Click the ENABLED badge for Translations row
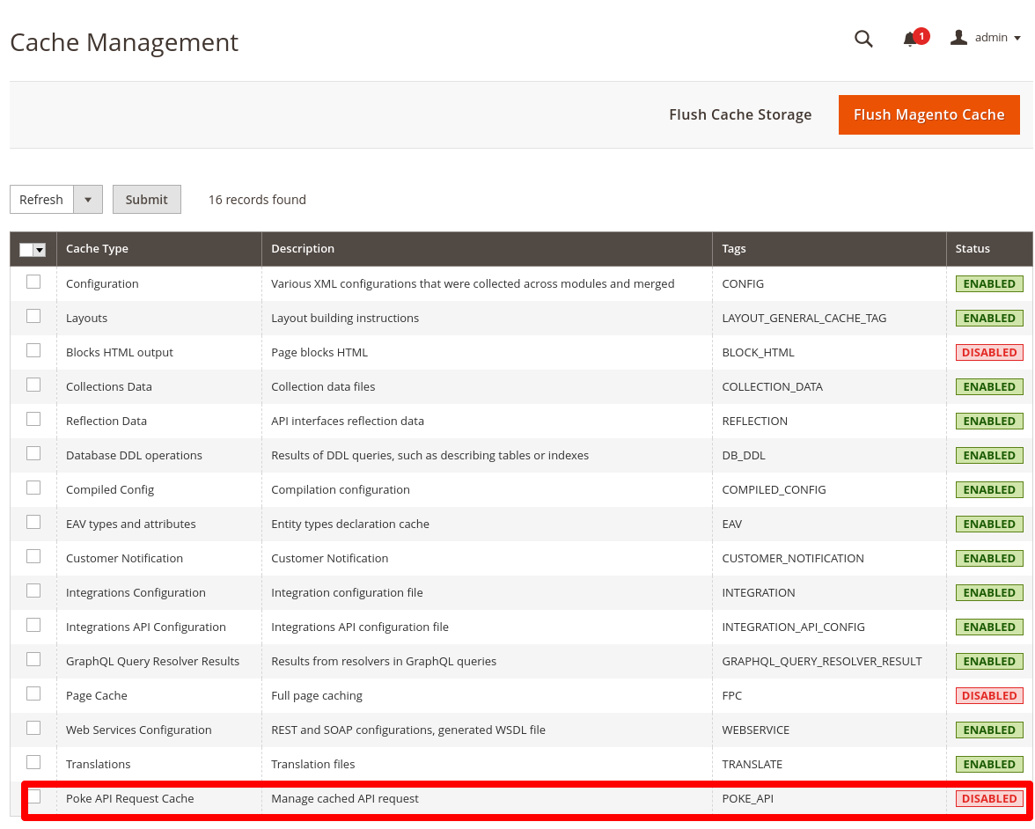The image size is (1035, 829). [989, 764]
